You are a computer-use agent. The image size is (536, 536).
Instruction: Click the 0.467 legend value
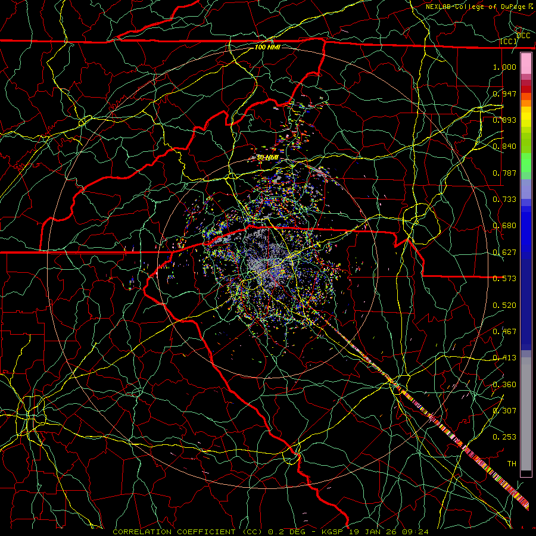pos(504,332)
